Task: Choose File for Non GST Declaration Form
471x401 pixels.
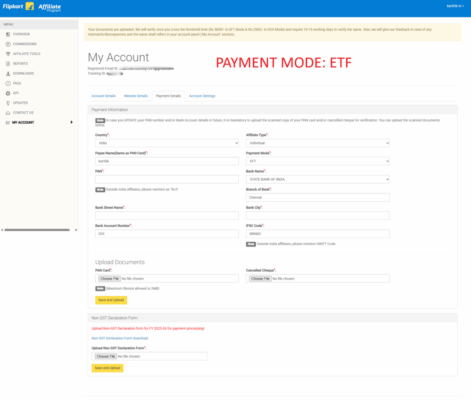Action: [x=106, y=356]
